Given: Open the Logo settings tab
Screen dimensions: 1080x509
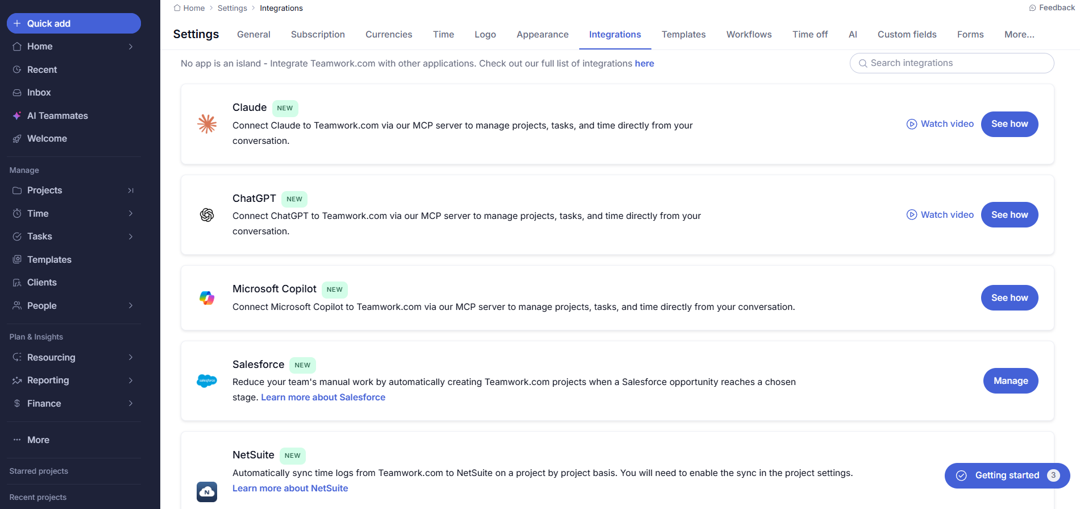Looking at the screenshot, I should click(x=485, y=35).
